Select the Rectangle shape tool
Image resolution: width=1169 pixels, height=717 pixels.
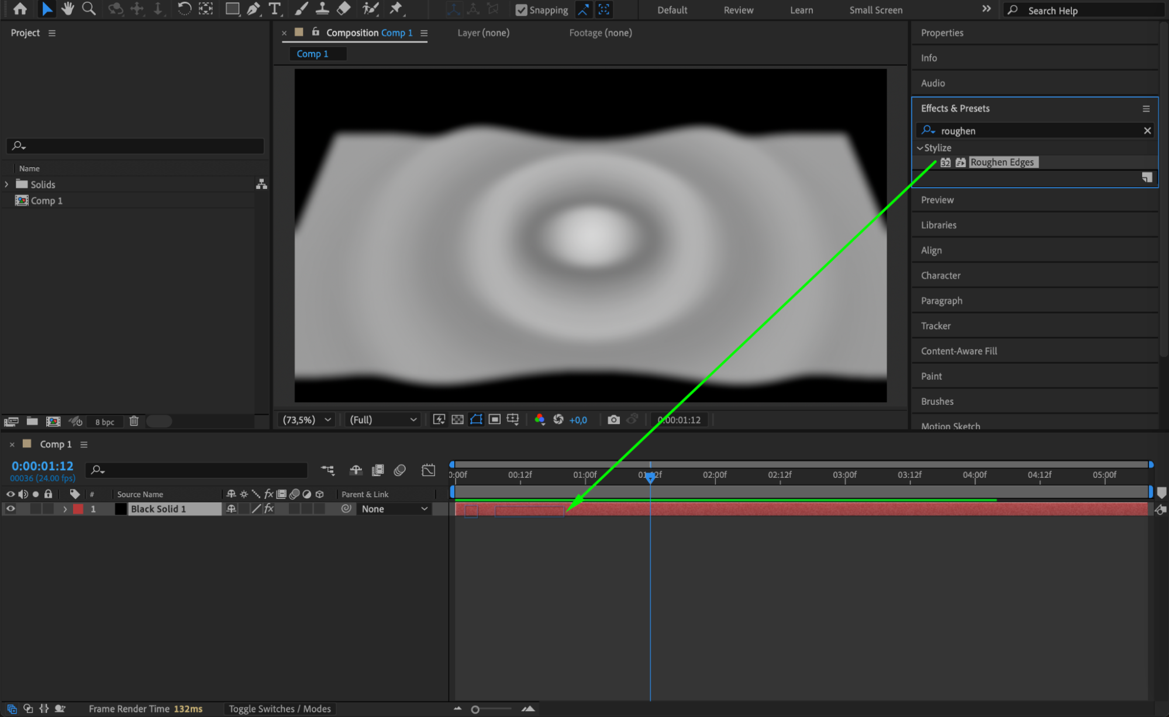click(x=232, y=9)
